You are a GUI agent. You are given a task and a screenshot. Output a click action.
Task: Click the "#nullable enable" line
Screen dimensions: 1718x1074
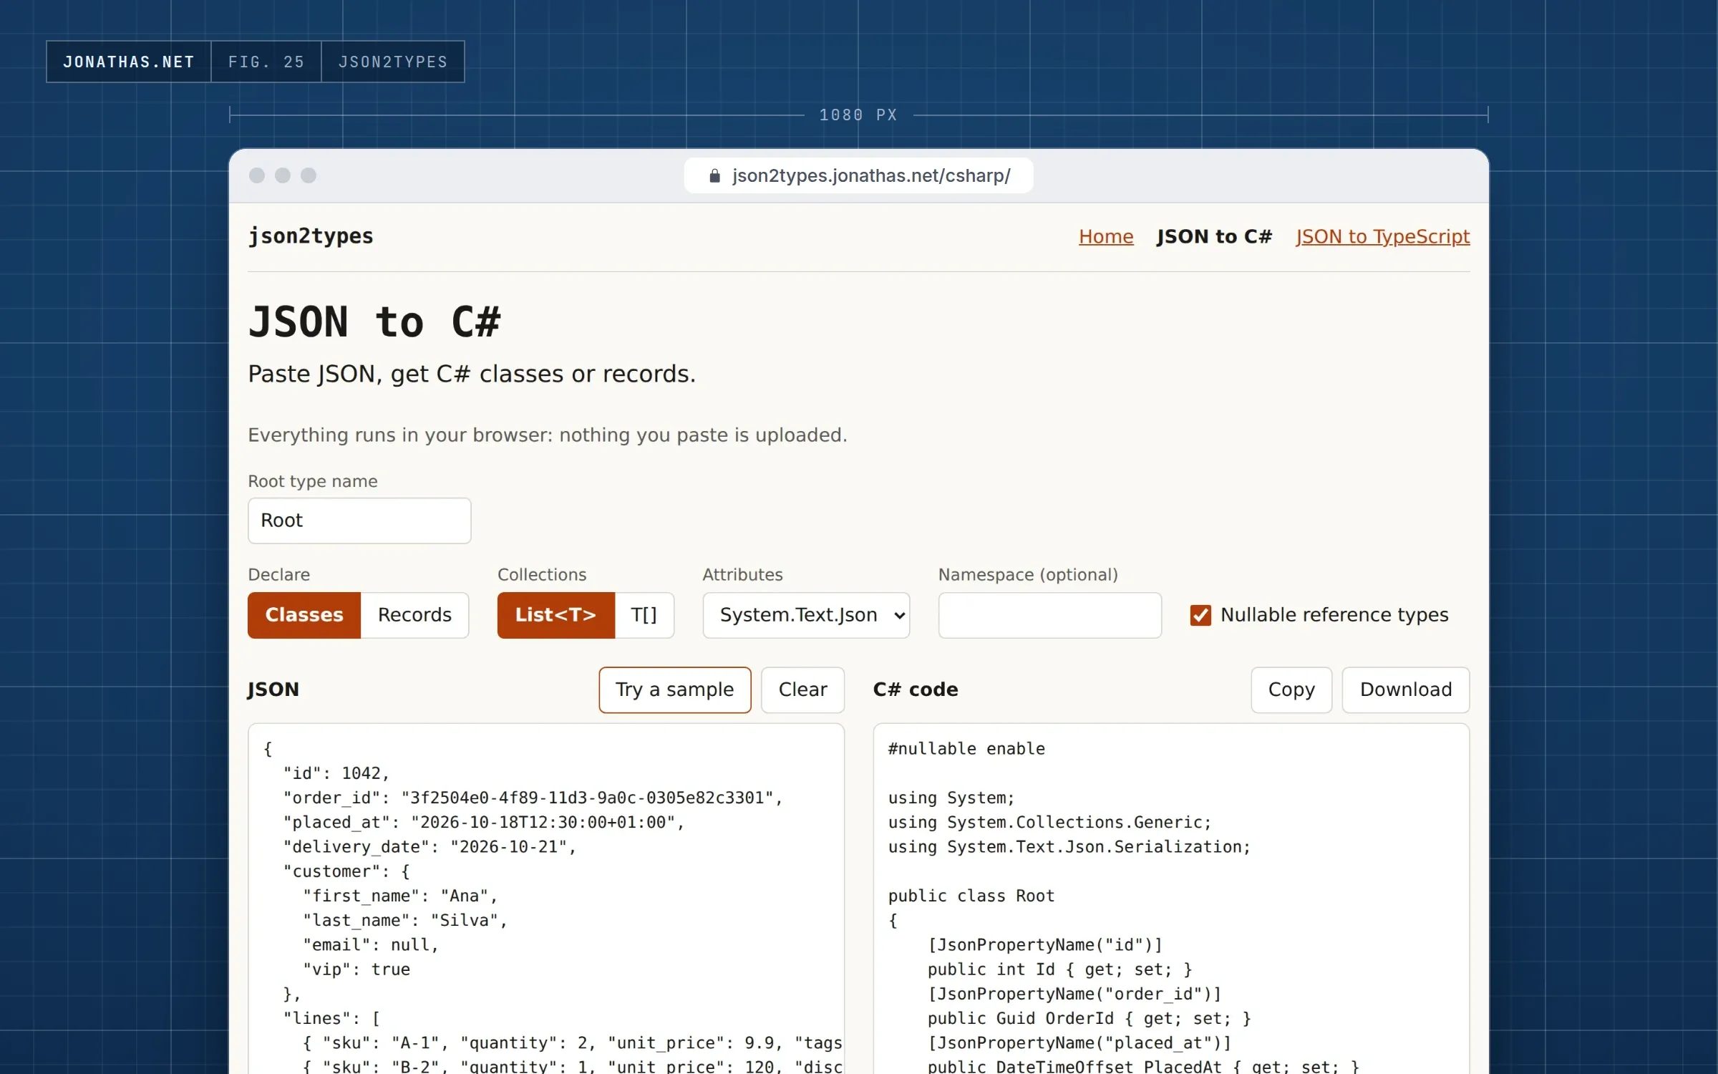(x=966, y=749)
